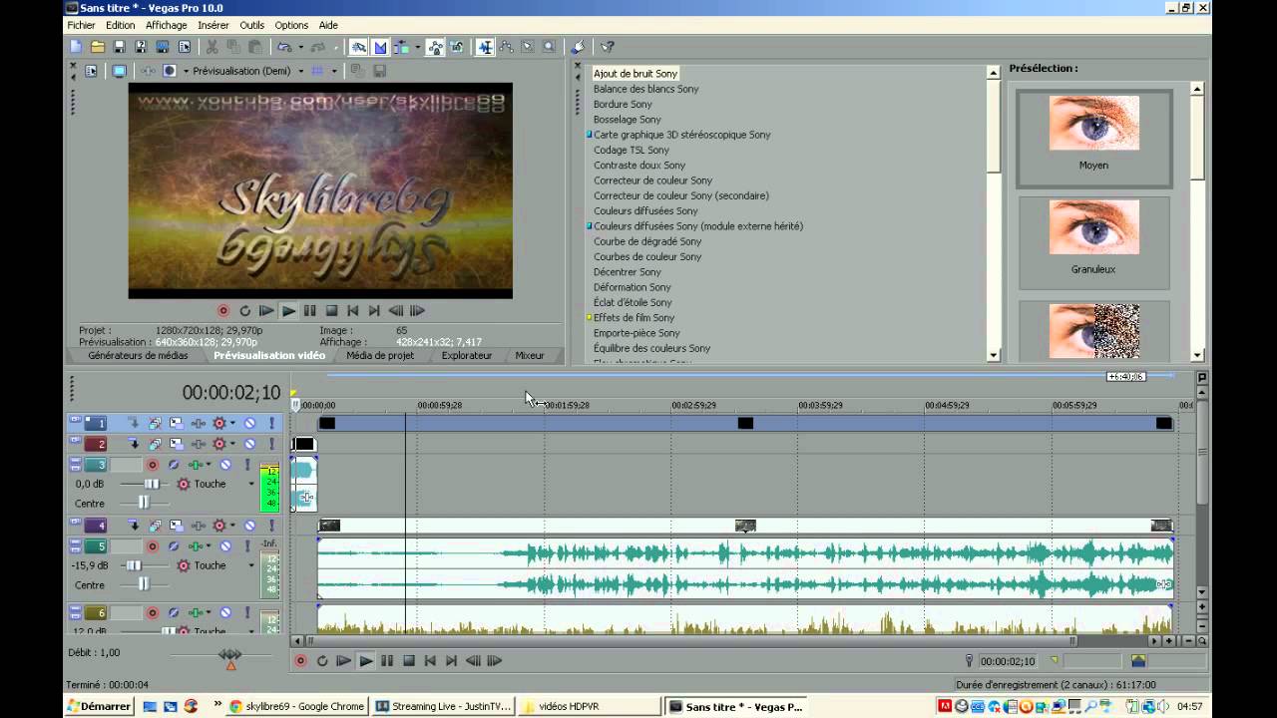Toggle loop playback in the preview transport
Viewport: 1277px width, 718px height.
[x=245, y=311]
